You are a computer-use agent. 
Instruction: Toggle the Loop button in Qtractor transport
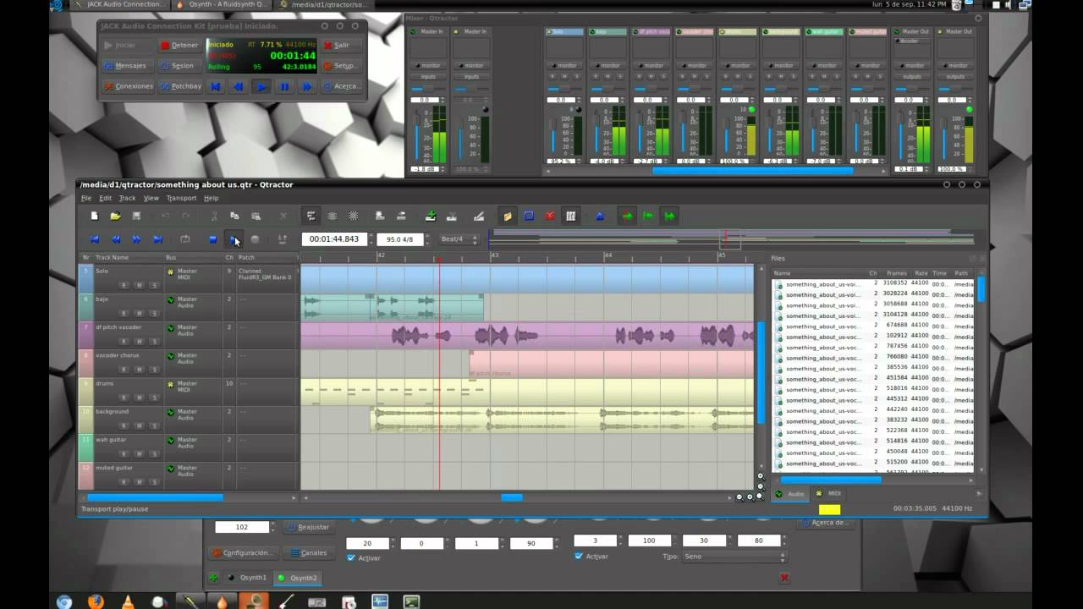[x=184, y=239]
